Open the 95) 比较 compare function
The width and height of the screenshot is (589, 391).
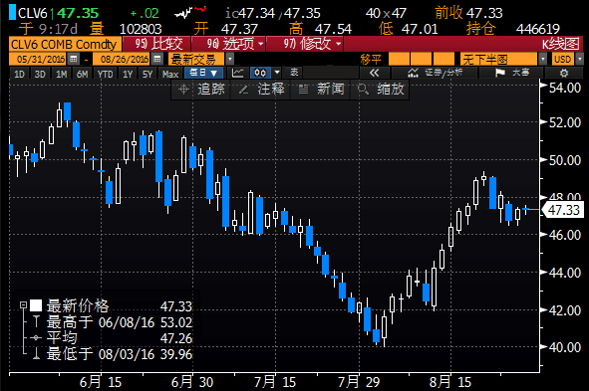(156, 44)
